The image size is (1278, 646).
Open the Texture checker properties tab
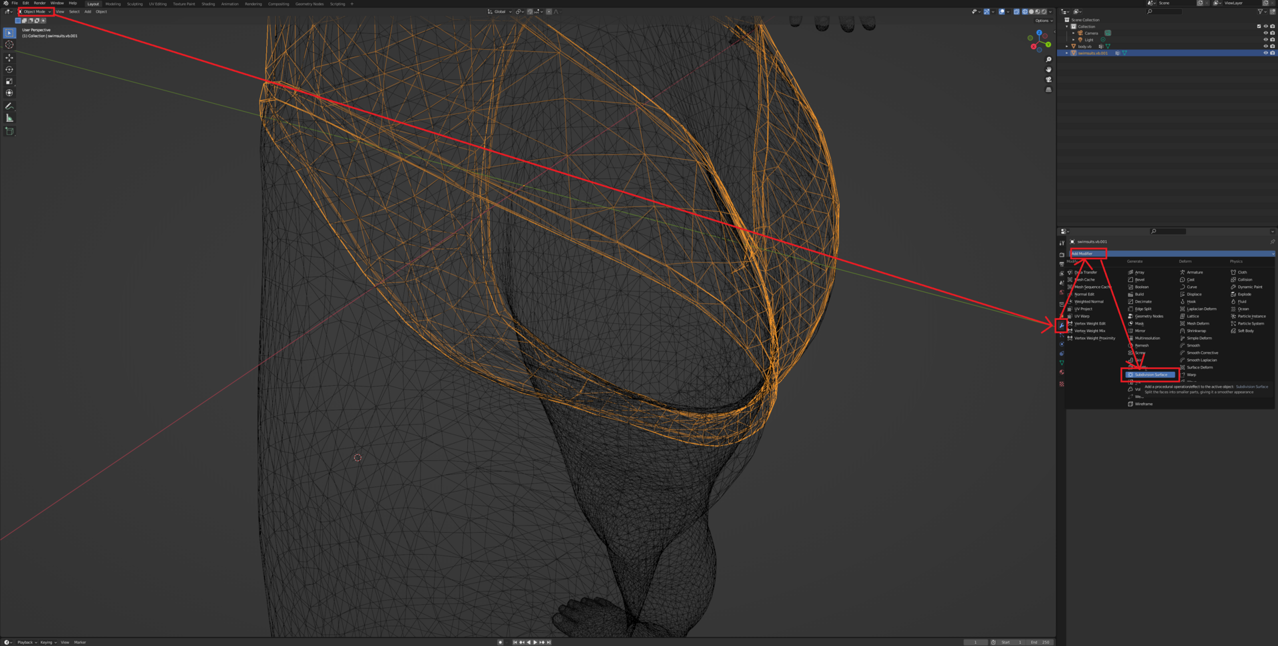click(x=1062, y=384)
